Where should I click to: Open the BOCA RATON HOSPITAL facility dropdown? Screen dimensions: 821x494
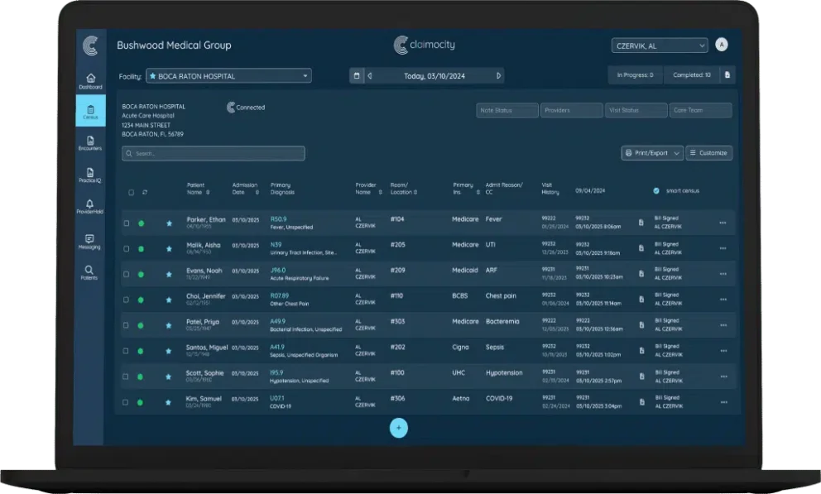[229, 74]
